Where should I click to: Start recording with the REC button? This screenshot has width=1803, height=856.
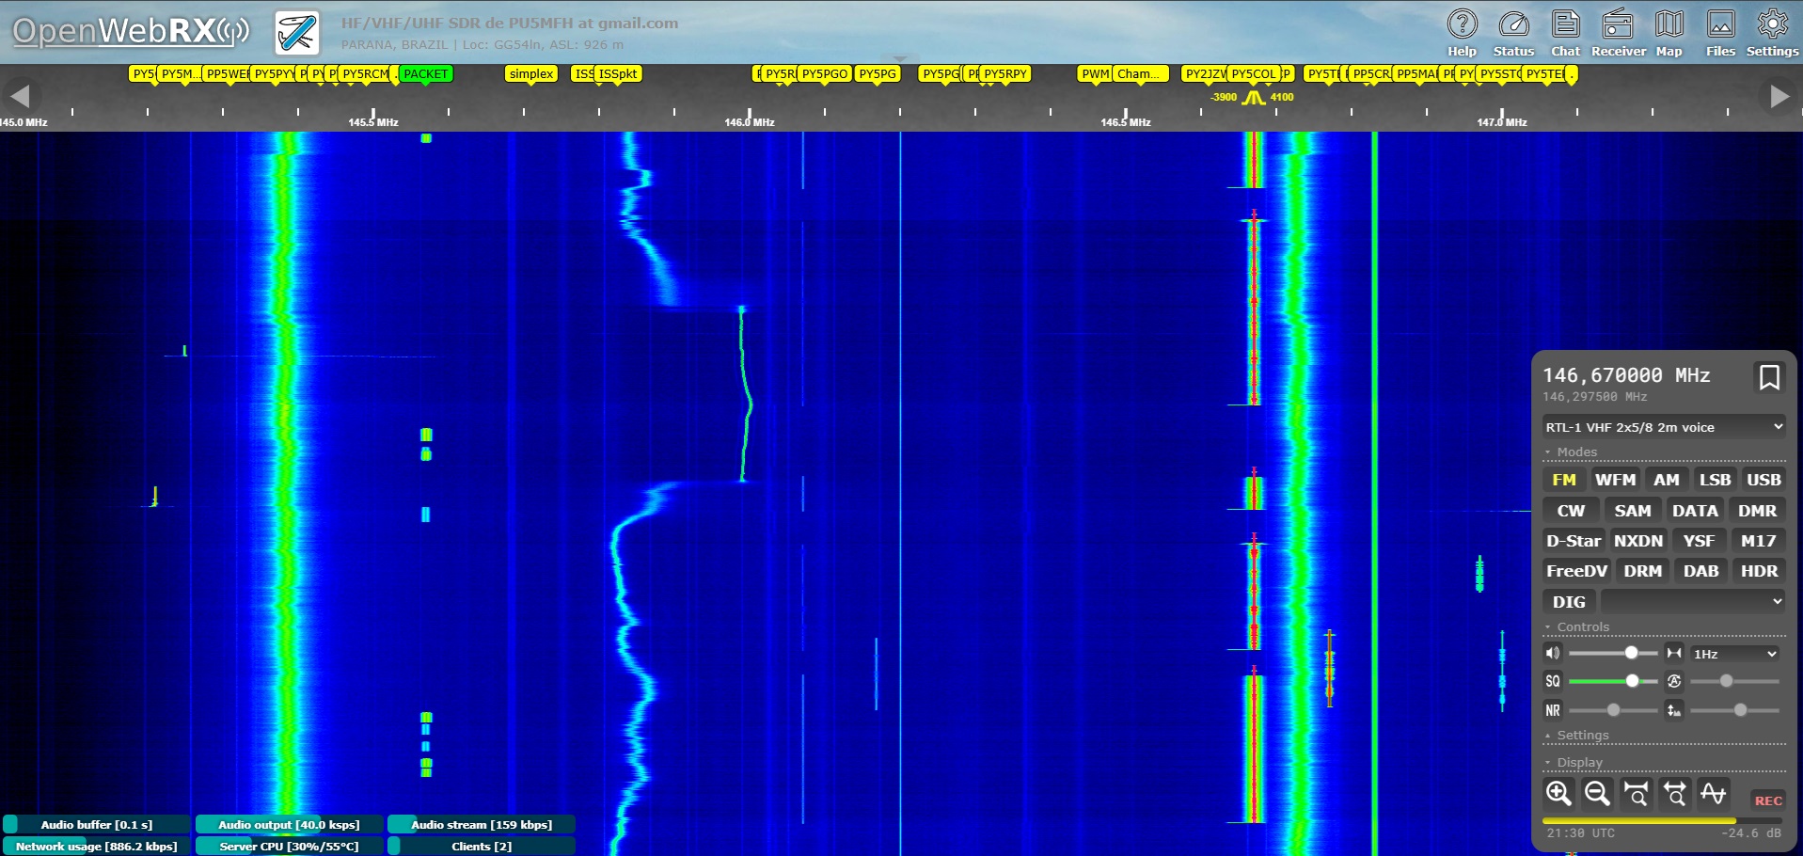pos(1767,801)
